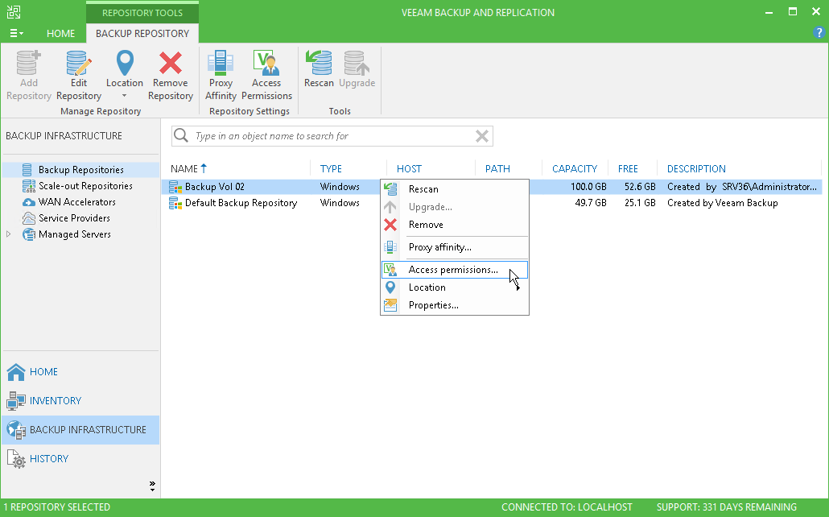829x517 pixels.
Task: Click the 49.7 GB capacity cell
Action: pos(591,203)
